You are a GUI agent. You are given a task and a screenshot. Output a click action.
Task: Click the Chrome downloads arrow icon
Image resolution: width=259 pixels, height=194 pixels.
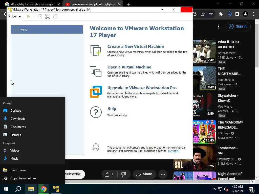tap(229, 14)
